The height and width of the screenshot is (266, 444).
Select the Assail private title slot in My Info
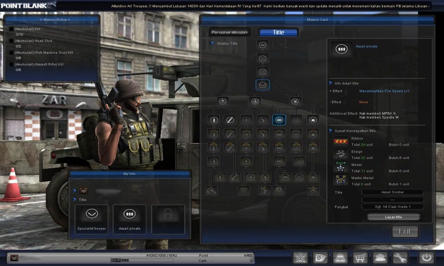[130, 219]
